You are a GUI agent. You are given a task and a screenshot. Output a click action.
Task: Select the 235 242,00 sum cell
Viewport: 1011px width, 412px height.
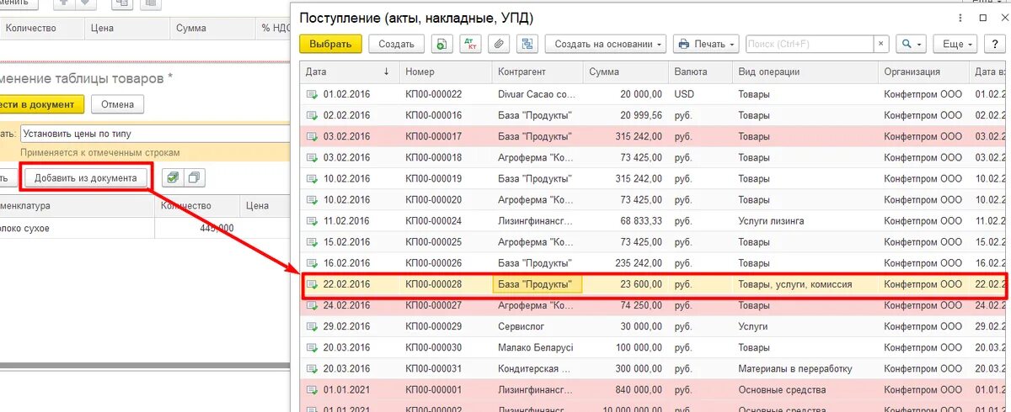coord(625,263)
